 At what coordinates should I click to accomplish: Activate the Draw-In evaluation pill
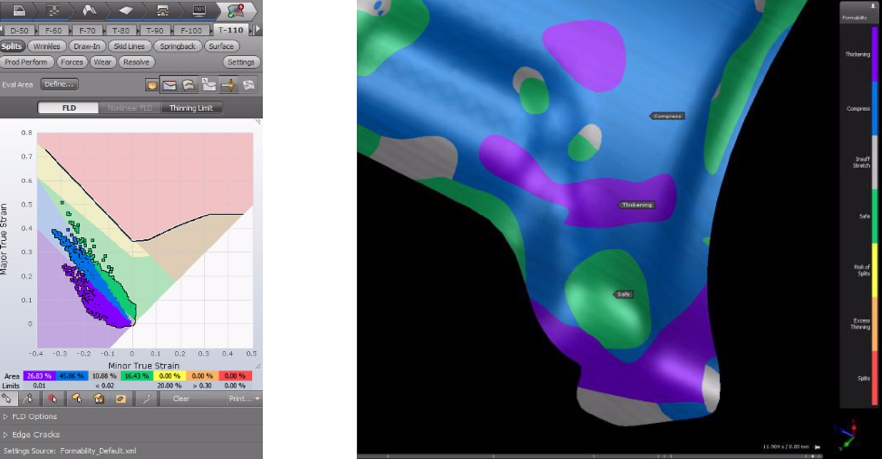point(87,46)
